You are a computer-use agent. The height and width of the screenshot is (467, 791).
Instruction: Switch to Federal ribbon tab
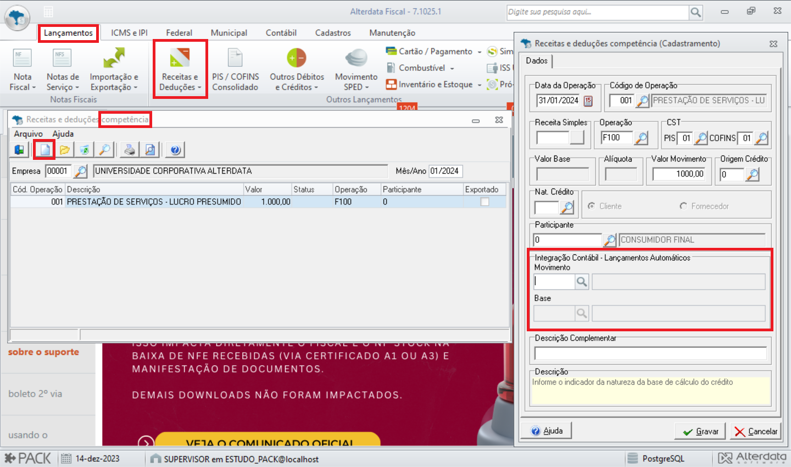(179, 33)
